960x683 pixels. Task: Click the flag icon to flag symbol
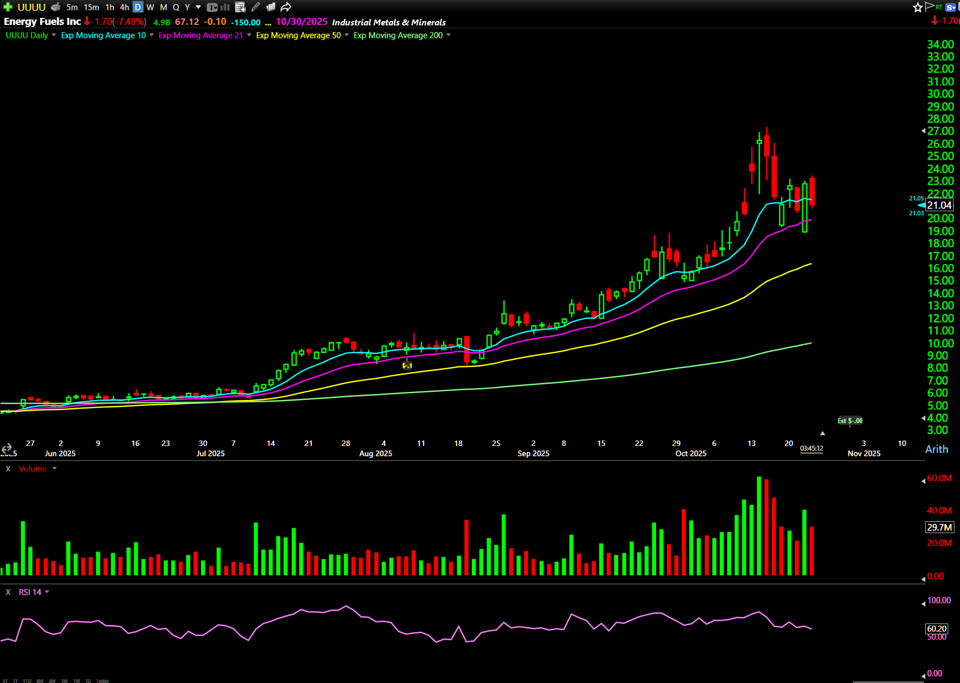point(929,6)
